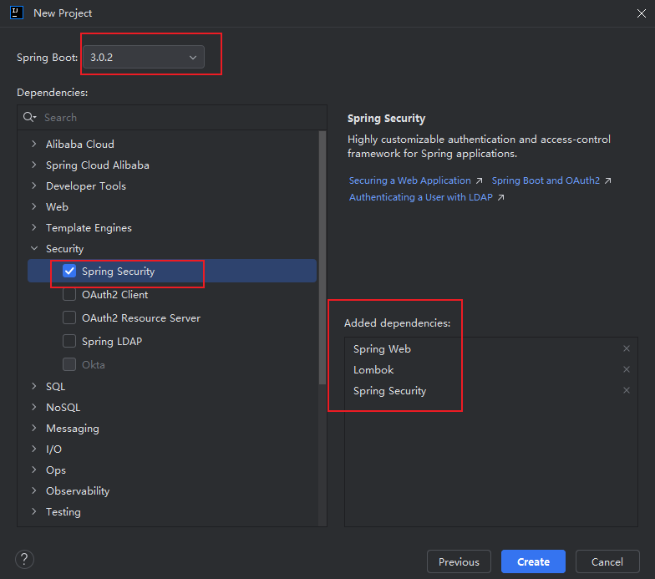This screenshot has height=579, width=655.
Task: Expand the Alibaba Cloud category
Action: [33, 144]
